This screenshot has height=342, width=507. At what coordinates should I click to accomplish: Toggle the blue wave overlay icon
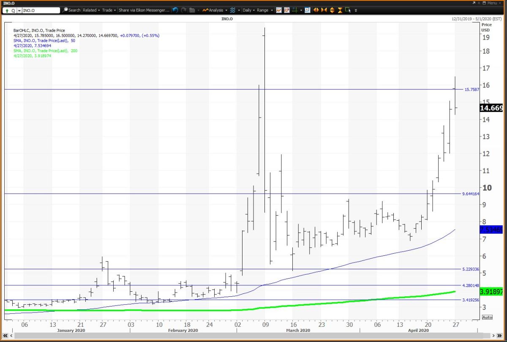[232, 10]
